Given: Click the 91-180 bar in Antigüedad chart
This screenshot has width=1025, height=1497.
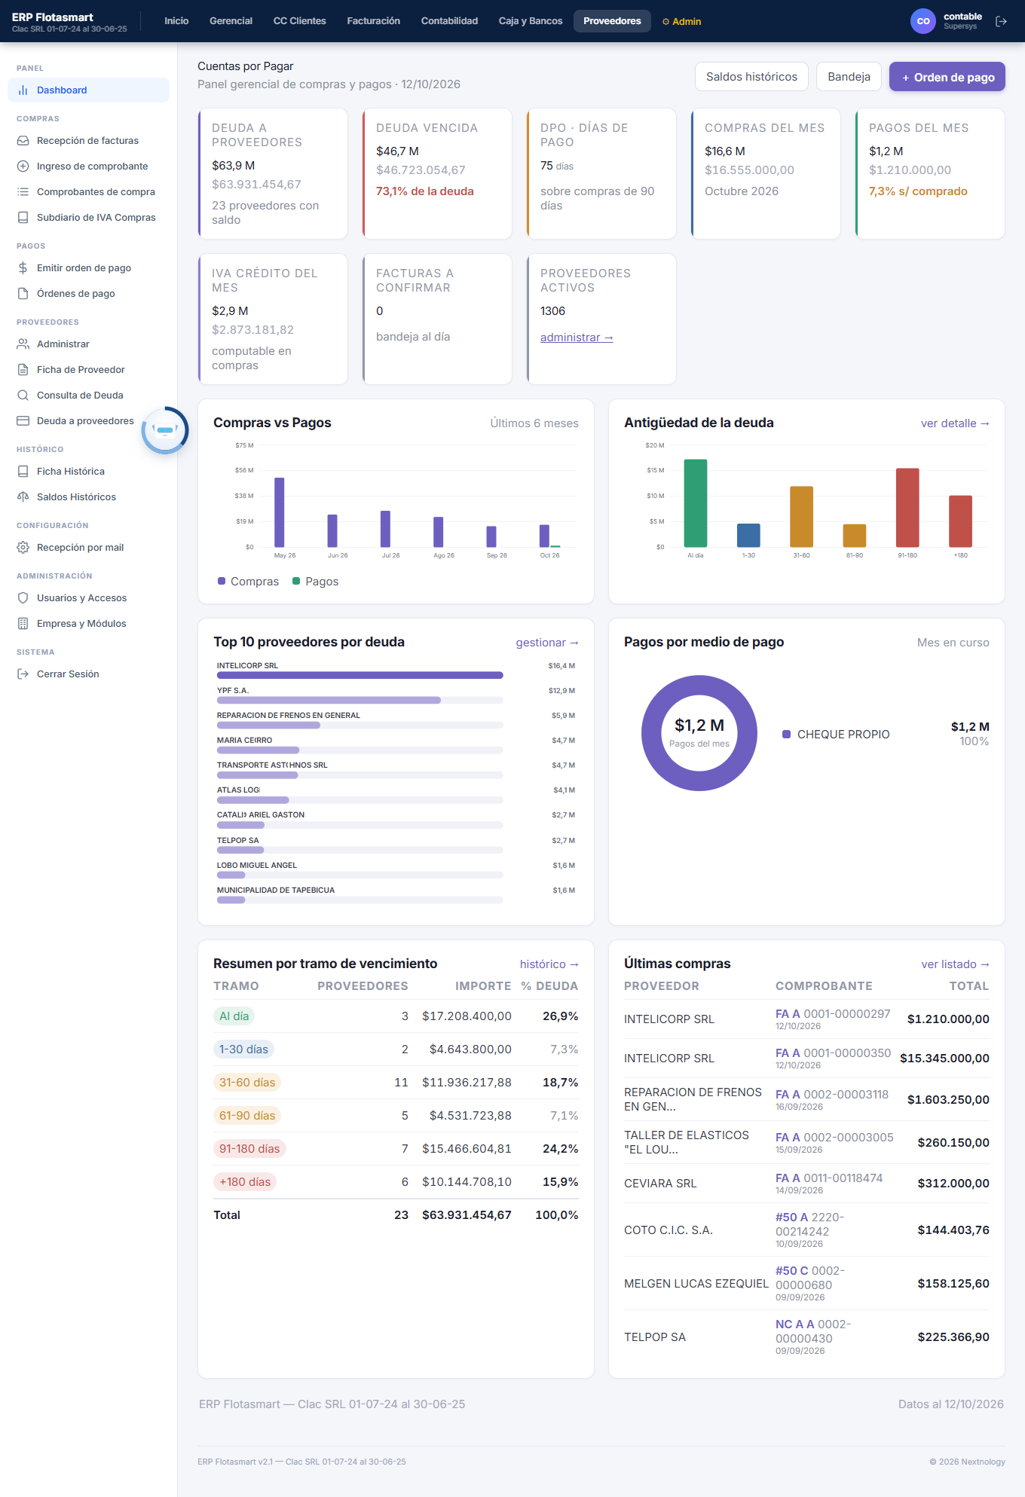Looking at the screenshot, I should [907, 508].
